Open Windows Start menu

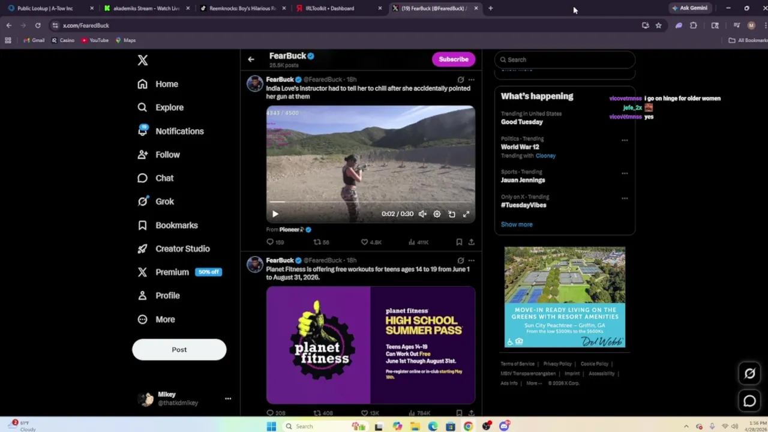(271, 426)
